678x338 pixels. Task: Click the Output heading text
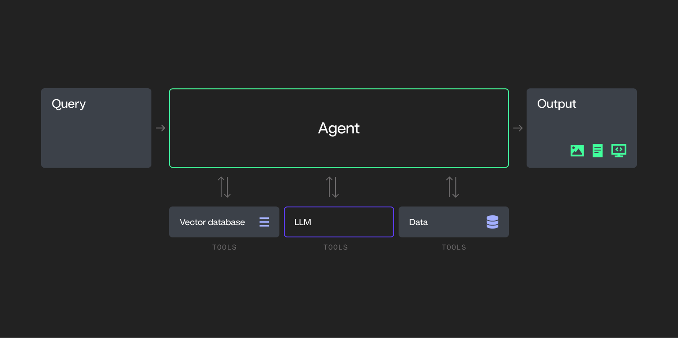tap(557, 104)
